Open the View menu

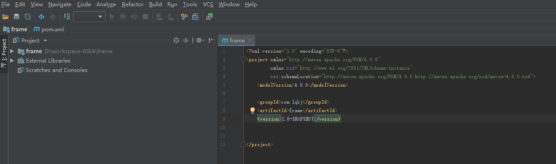pos(37,4)
